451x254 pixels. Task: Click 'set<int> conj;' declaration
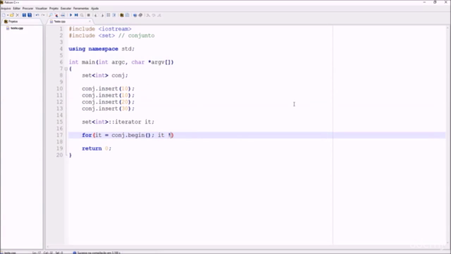(x=105, y=75)
